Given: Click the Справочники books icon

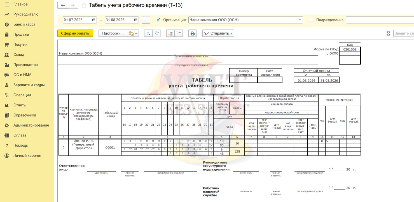Looking at the screenshot, I should pyautogui.click(x=7, y=115).
